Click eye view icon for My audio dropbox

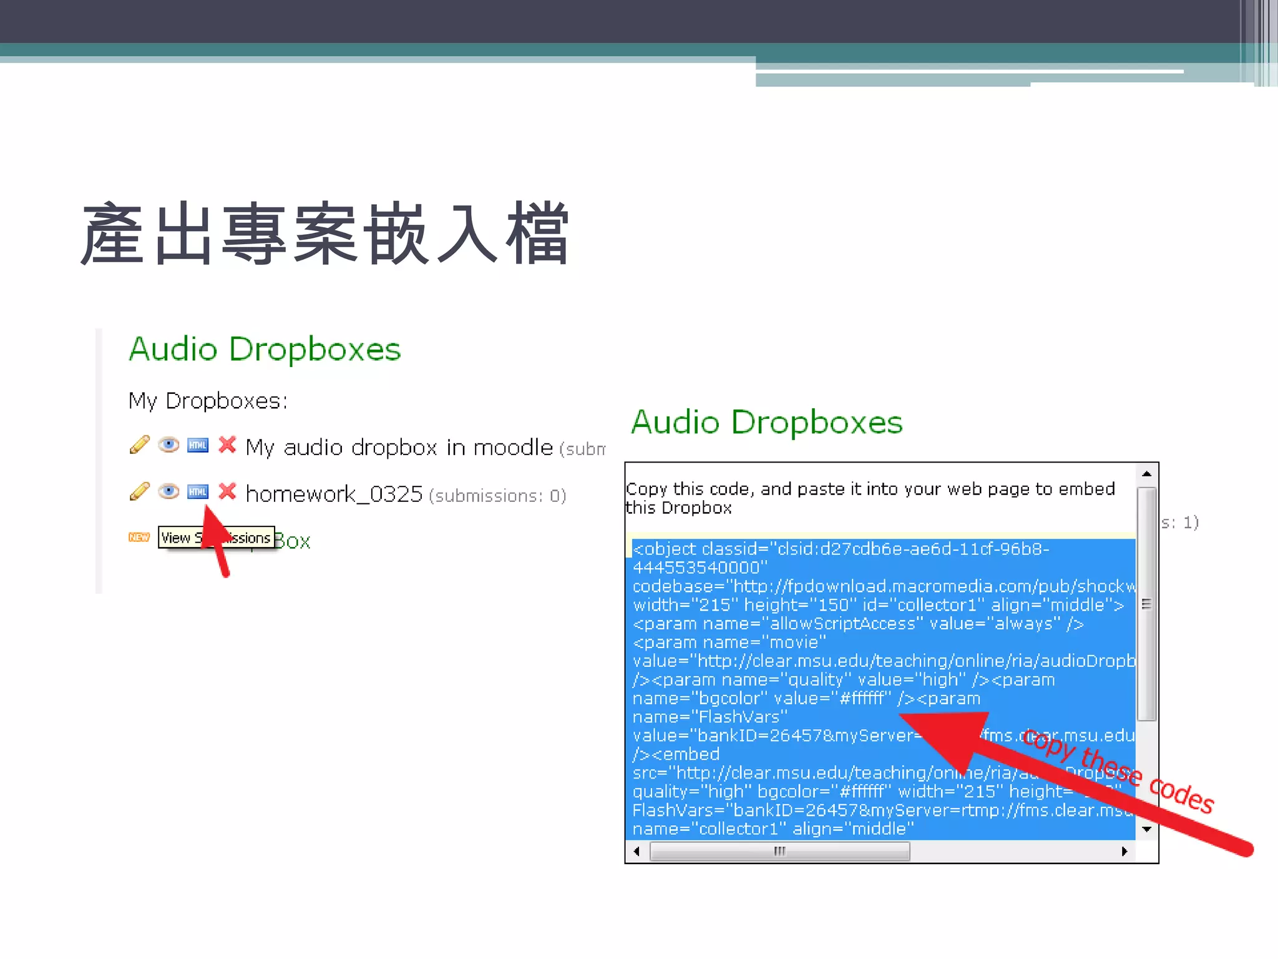click(x=168, y=445)
